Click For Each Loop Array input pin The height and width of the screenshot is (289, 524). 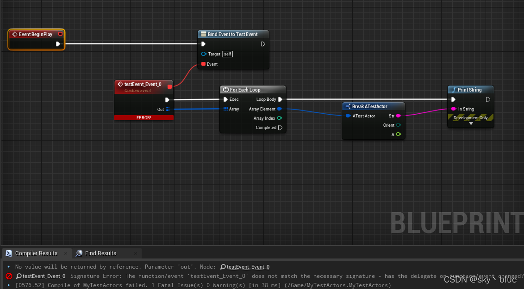click(x=225, y=109)
